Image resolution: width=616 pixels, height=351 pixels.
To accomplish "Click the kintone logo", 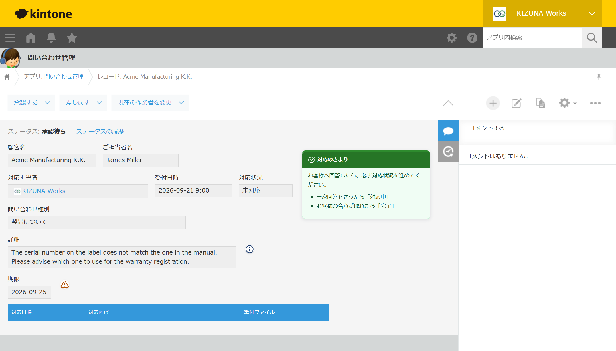I will tap(43, 14).
